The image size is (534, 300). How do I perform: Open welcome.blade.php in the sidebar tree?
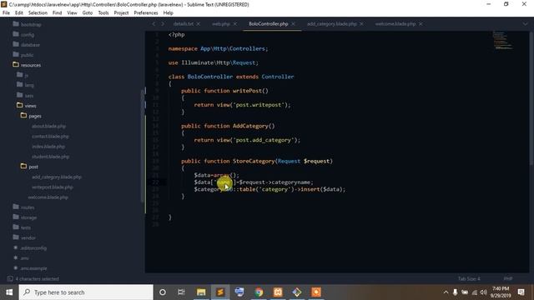(x=48, y=197)
